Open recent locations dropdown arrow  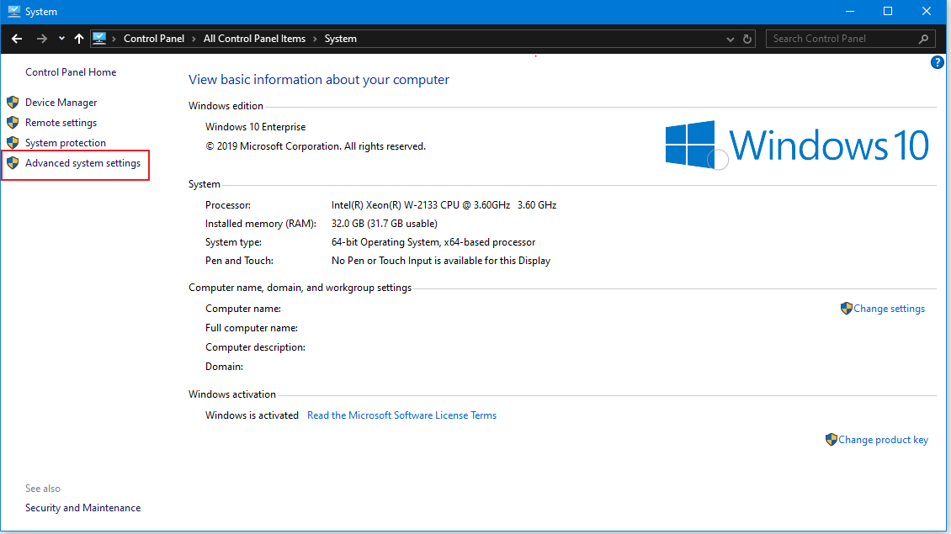[x=61, y=39]
